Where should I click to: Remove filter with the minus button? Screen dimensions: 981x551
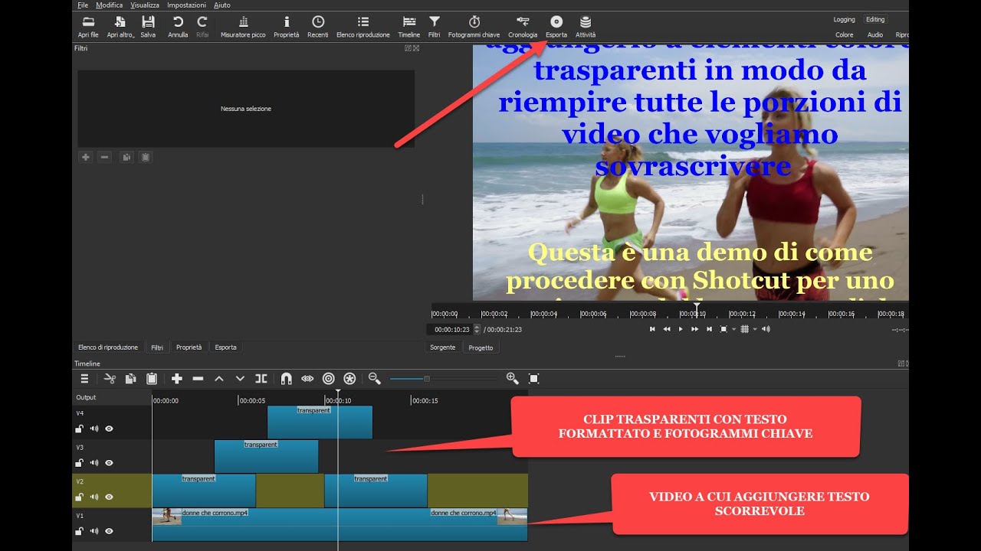pos(105,157)
